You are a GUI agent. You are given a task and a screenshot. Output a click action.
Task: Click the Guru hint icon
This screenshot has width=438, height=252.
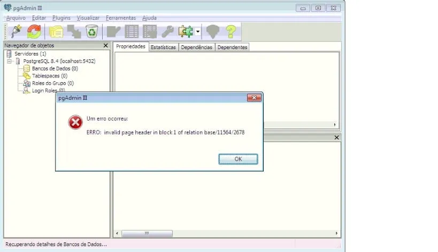[x=213, y=32]
